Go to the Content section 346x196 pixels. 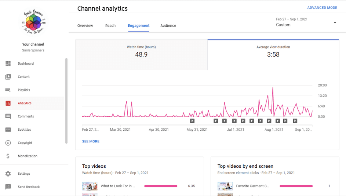23,77
